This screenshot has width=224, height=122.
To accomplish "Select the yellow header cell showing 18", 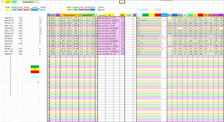I will [109, 15].
